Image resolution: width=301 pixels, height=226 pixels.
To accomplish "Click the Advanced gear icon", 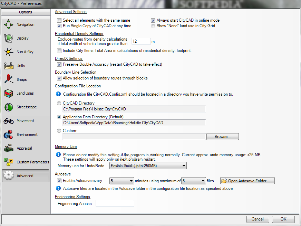I will [8, 175].
